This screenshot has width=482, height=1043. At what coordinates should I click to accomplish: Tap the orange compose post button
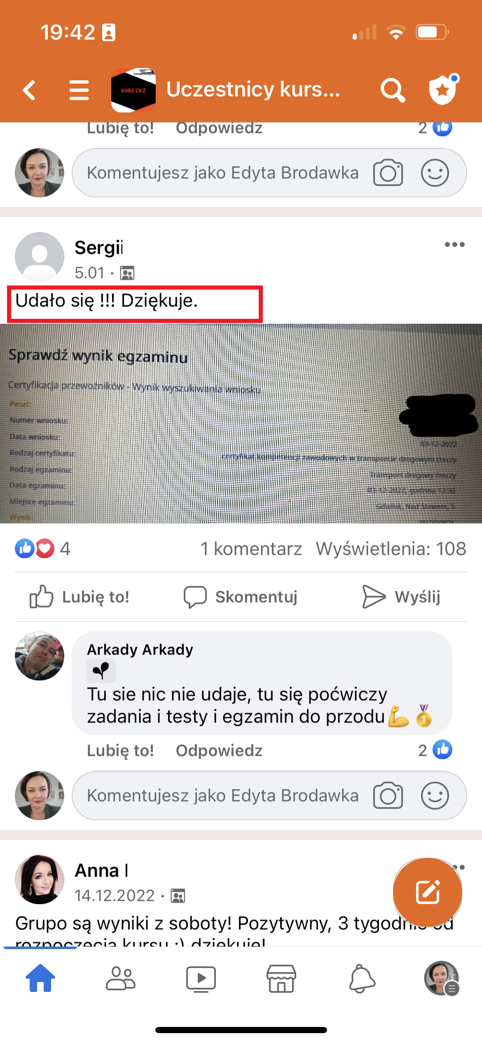427,892
